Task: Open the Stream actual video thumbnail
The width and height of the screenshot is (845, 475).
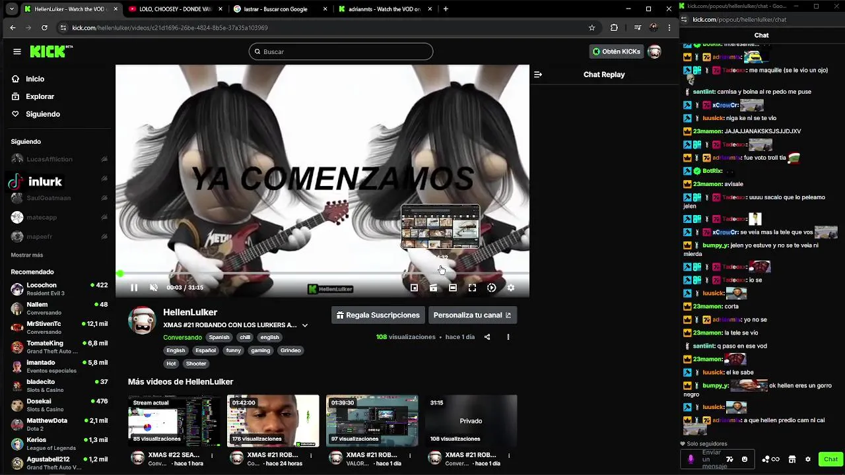Action: 174,421
